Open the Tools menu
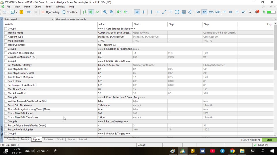 click(x=48, y=7)
